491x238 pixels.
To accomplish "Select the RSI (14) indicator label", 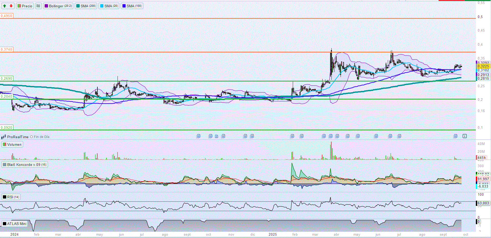I will tap(11, 197).
